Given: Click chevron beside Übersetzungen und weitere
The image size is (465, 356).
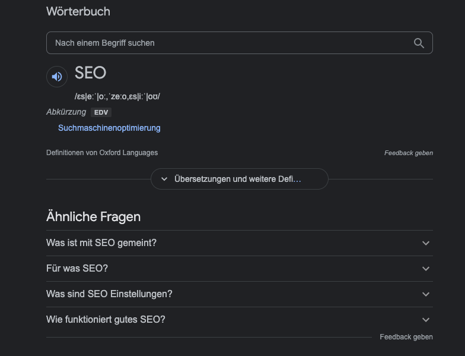Looking at the screenshot, I should point(164,179).
